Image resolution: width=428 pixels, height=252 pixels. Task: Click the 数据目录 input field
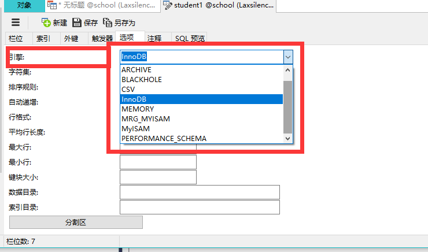tap(200, 192)
